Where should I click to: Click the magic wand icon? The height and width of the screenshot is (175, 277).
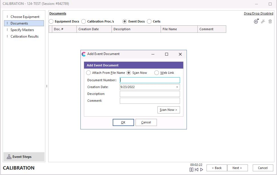[x=263, y=21]
